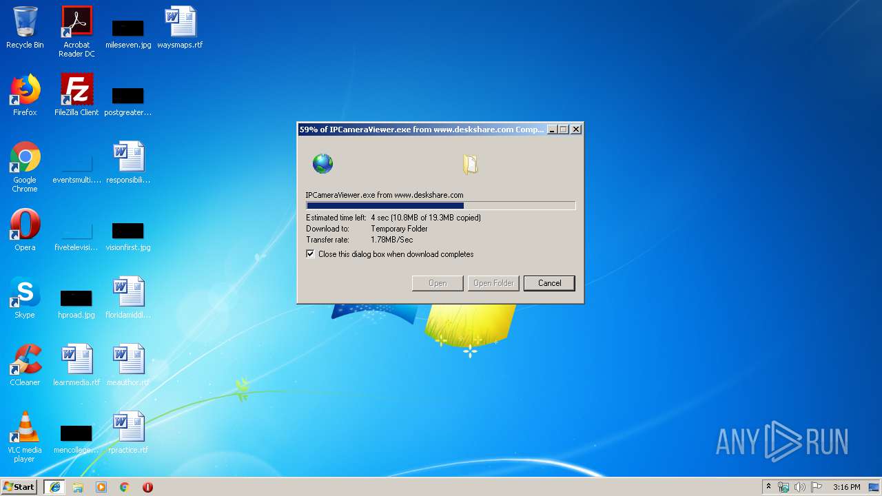Image resolution: width=882 pixels, height=496 pixels.
Task: Open the Opera desktop shortcut
Action: pos(25,230)
